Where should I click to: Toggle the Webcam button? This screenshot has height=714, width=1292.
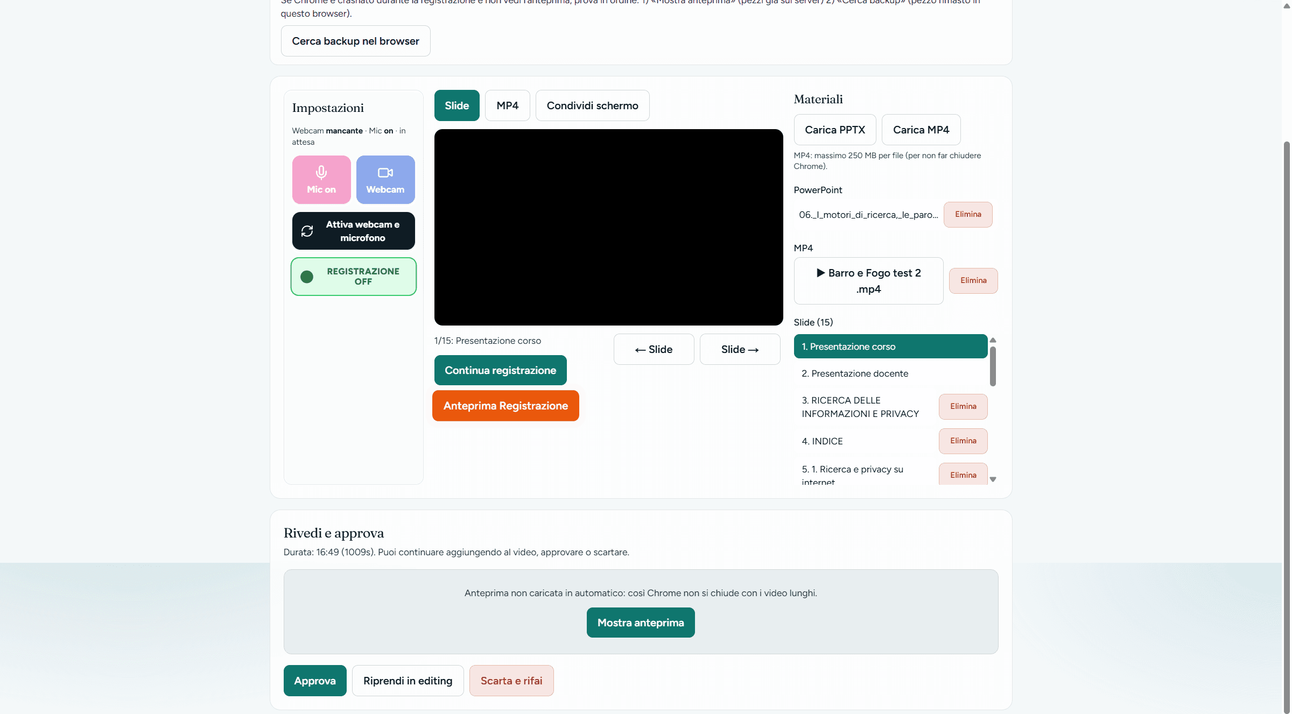[x=385, y=180]
